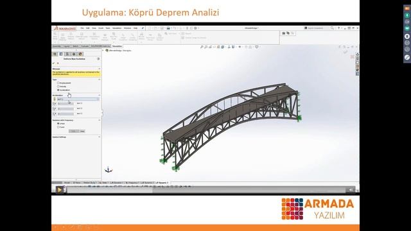Select the Model bottom tab
The width and height of the screenshot is (411, 231).
[67, 182]
